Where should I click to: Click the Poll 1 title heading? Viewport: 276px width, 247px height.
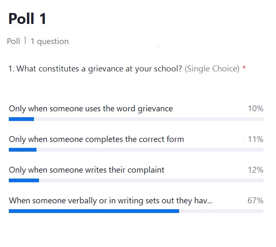(27, 18)
